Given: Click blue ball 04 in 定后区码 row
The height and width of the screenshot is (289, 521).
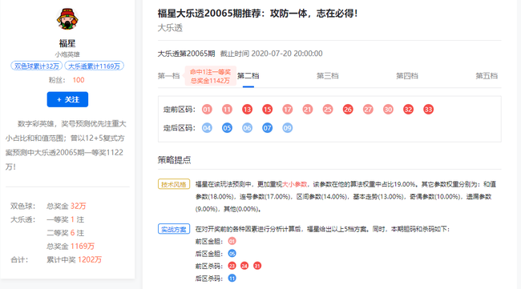Looking at the screenshot, I should coord(207,128).
